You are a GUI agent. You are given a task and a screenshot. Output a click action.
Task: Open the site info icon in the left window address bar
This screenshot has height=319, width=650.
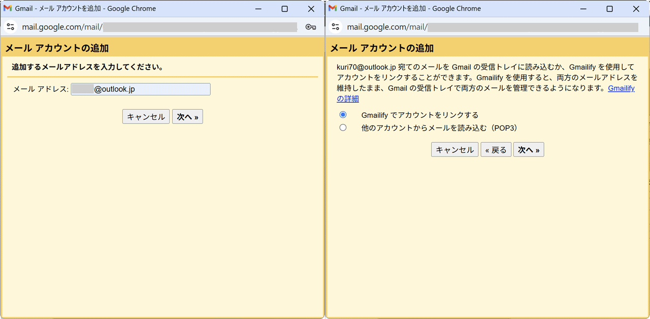click(11, 27)
